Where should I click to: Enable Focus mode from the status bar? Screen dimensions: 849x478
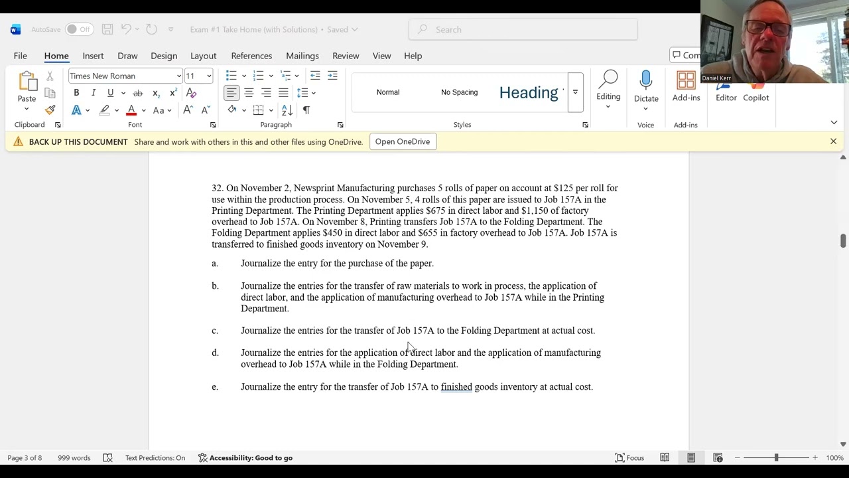(629, 457)
